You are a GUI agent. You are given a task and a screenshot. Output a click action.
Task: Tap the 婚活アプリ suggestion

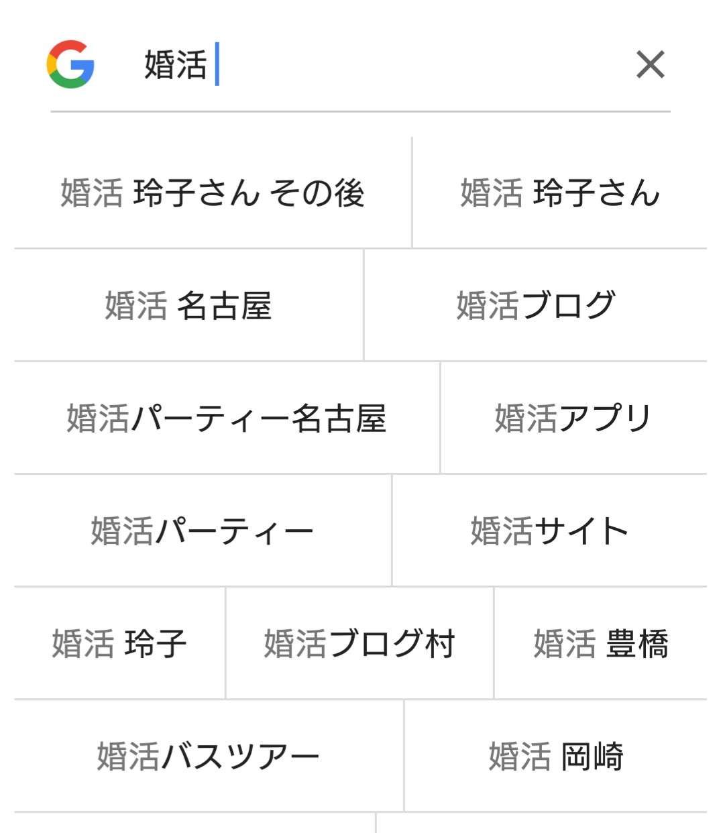pyautogui.click(x=574, y=419)
